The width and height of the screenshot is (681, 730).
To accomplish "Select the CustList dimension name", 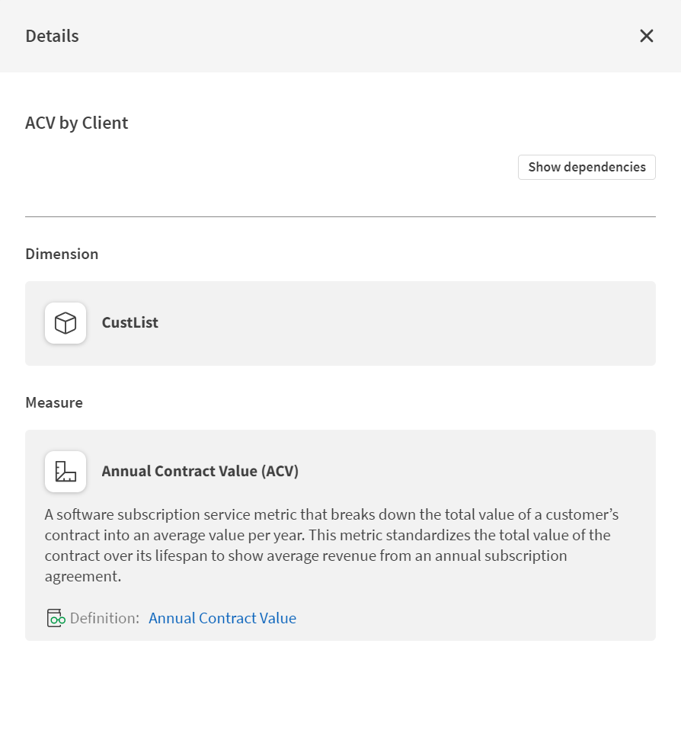I will 130,323.
